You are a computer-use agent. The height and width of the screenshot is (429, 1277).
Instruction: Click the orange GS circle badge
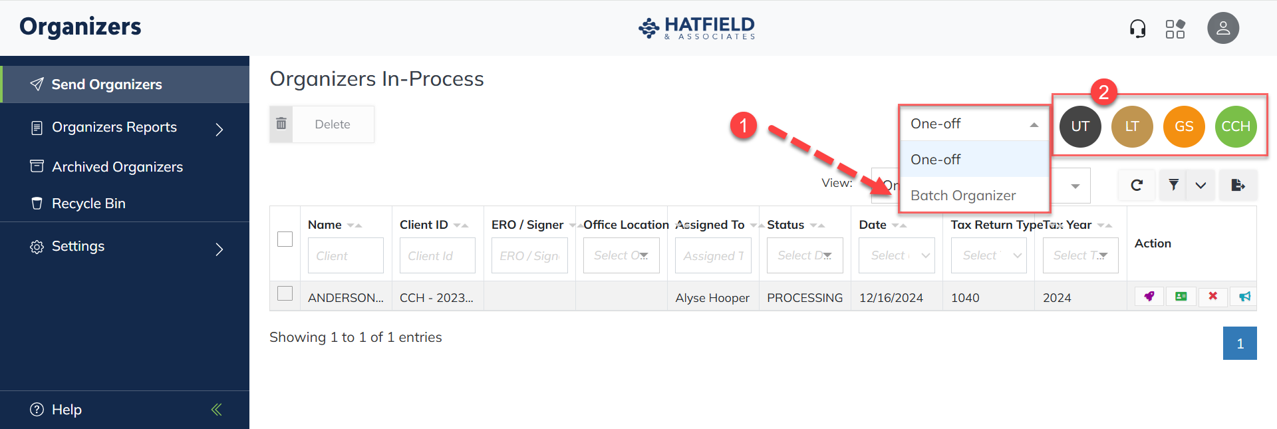[x=1184, y=126]
